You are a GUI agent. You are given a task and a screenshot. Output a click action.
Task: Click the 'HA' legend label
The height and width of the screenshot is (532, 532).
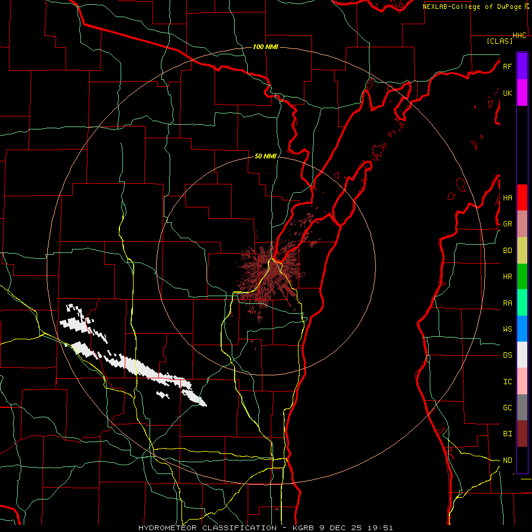pyautogui.click(x=508, y=198)
